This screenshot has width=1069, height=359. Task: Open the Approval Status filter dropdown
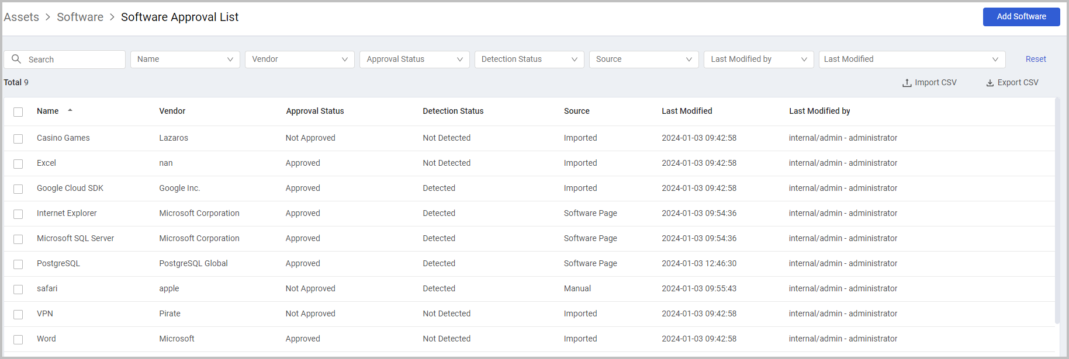[414, 59]
